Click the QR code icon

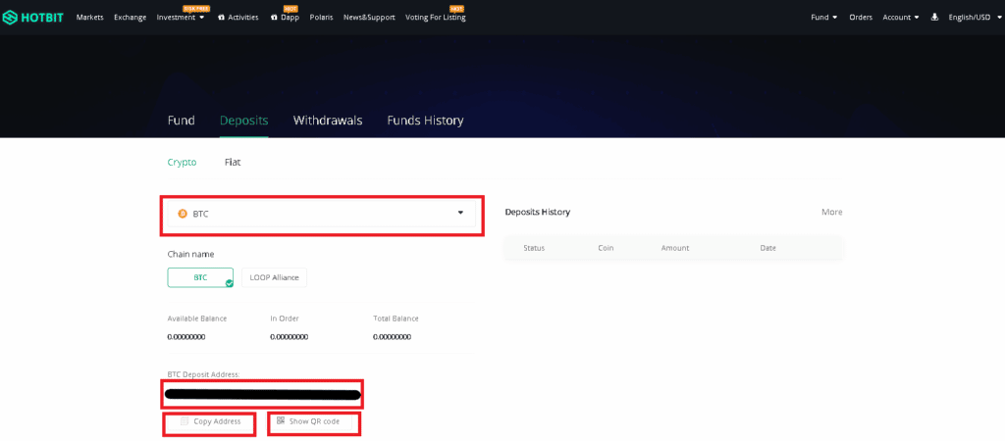click(x=280, y=420)
